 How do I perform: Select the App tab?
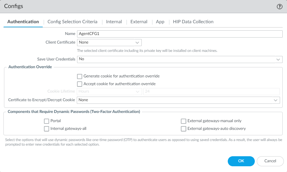160,22
